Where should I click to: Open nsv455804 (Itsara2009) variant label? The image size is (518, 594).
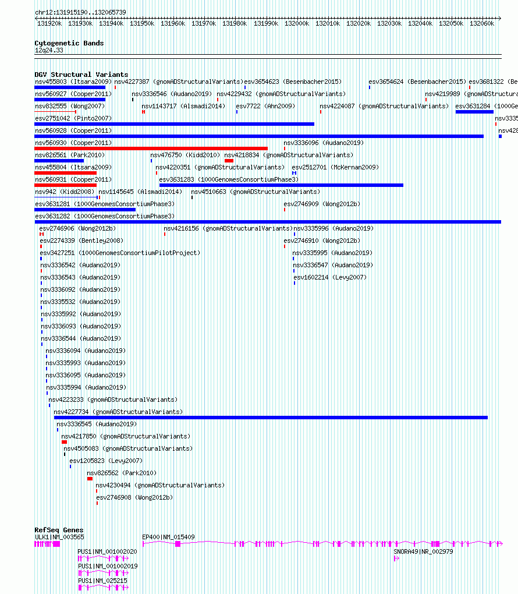click(73, 167)
